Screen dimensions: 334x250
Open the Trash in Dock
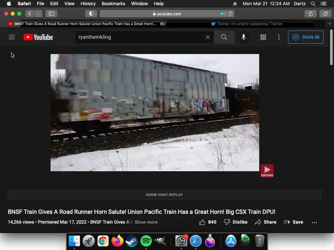pos(259,241)
